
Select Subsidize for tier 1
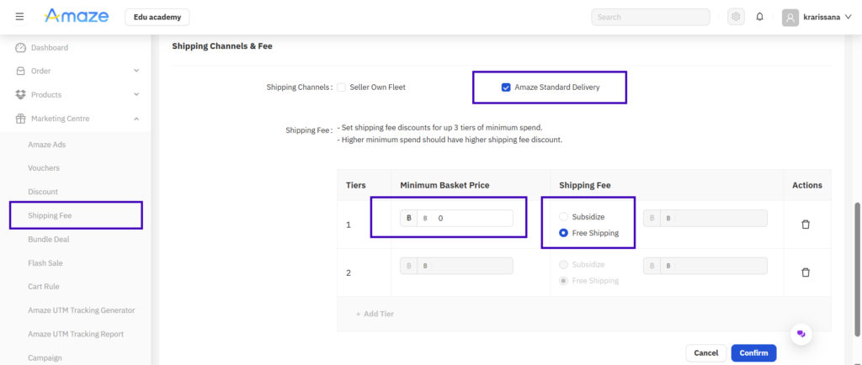tap(563, 217)
